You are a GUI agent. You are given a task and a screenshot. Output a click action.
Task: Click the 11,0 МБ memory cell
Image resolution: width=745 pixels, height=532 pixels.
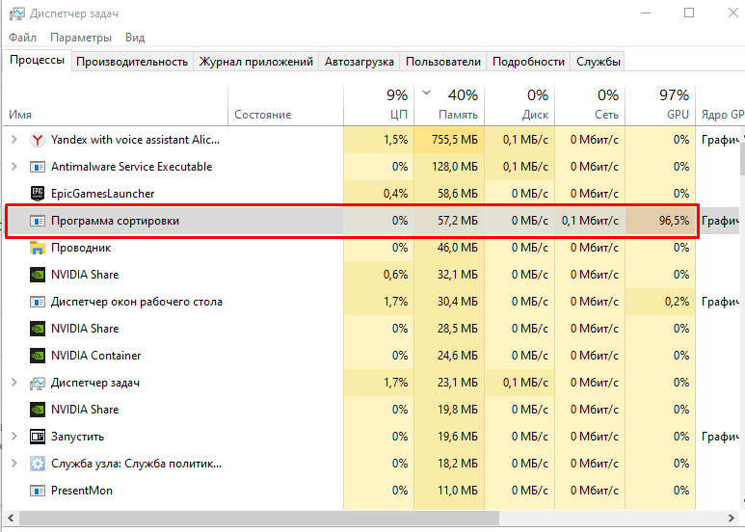coord(449,491)
